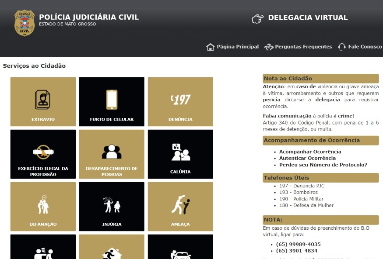Click the Polícia Civil badge logo

(x=25, y=23)
